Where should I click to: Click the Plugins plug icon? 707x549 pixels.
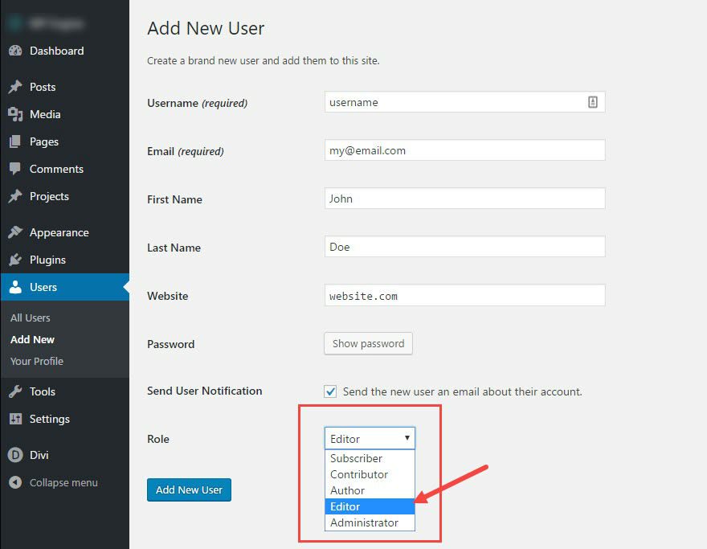[x=15, y=260]
